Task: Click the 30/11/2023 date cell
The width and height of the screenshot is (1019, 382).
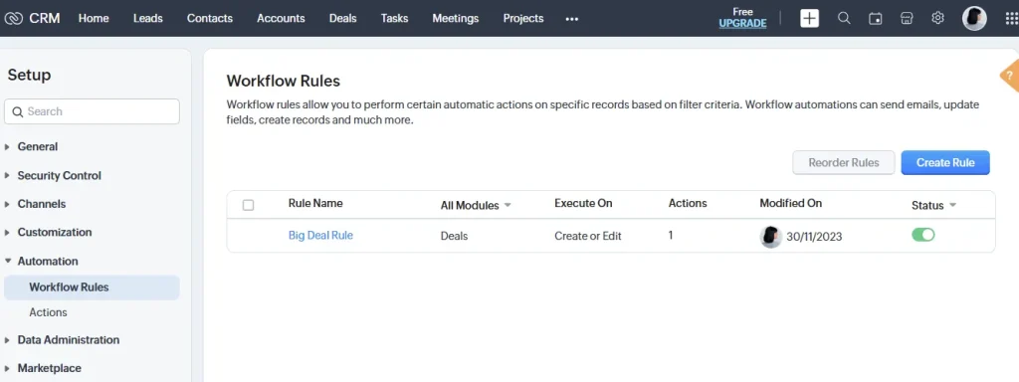Action: 814,237
